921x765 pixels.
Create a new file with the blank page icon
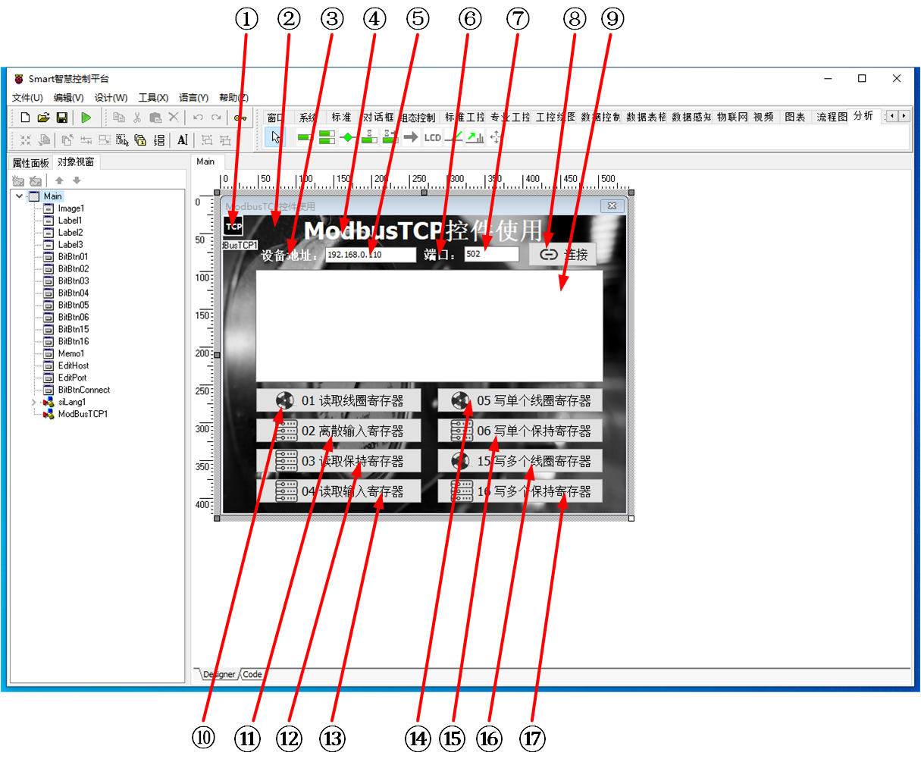tap(25, 118)
